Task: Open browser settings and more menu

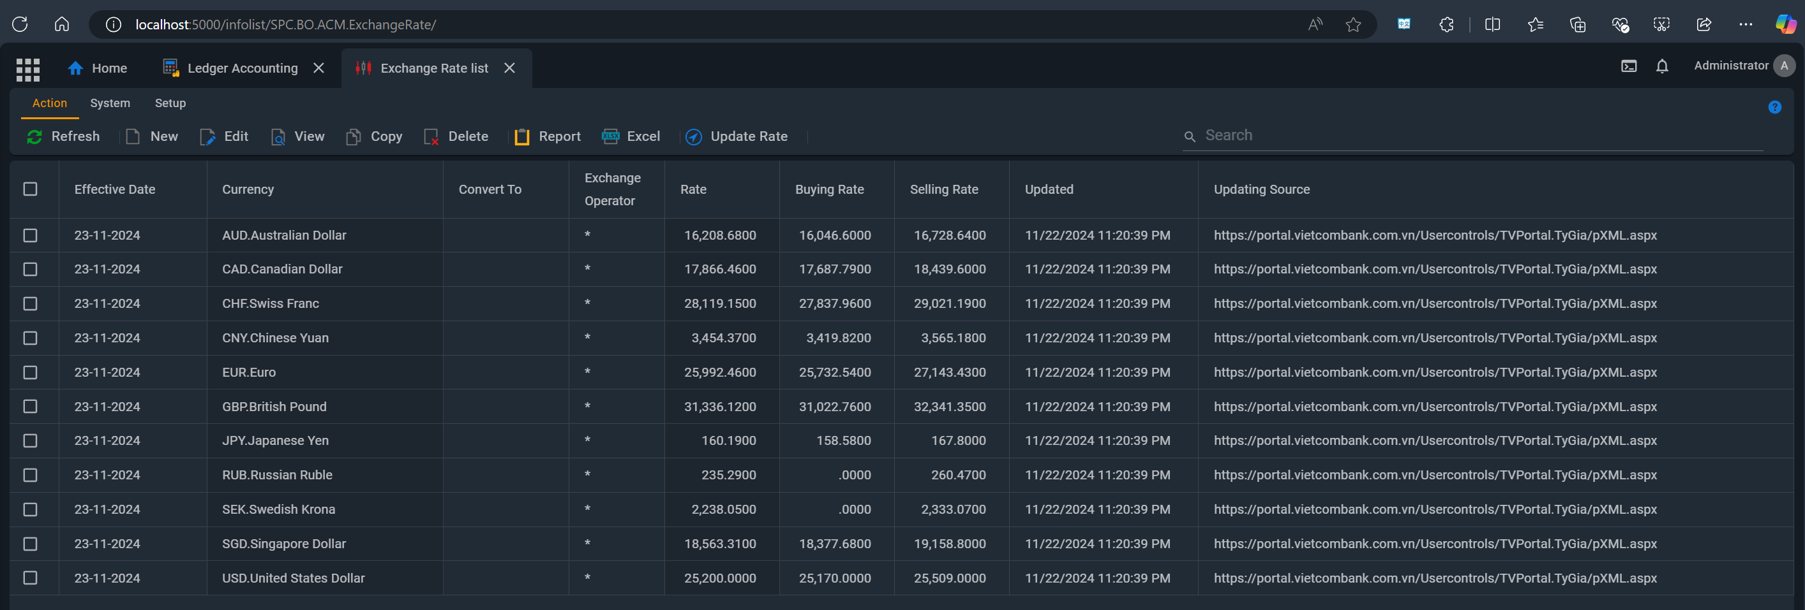Action: coord(1745,24)
